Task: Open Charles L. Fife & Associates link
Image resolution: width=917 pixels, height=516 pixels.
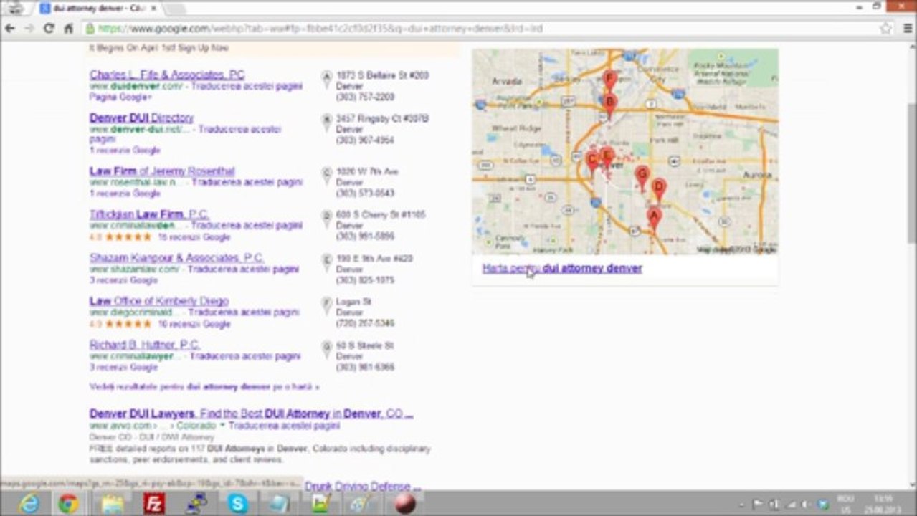Action: click(x=166, y=75)
